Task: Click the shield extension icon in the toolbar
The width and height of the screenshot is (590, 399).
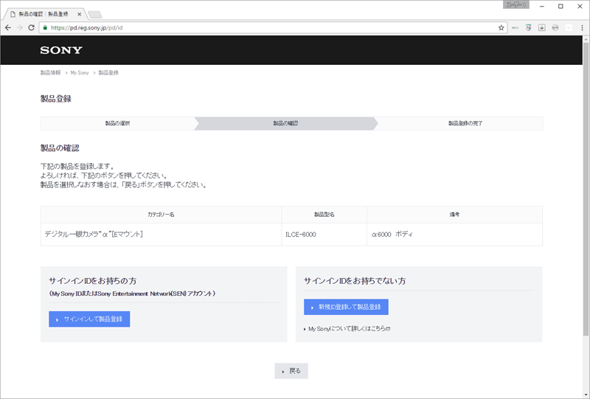Action: (x=528, y=27)
